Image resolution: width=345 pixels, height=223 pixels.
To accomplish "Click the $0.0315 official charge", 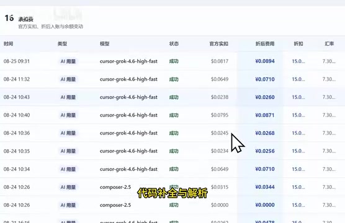I will (220, 187).
